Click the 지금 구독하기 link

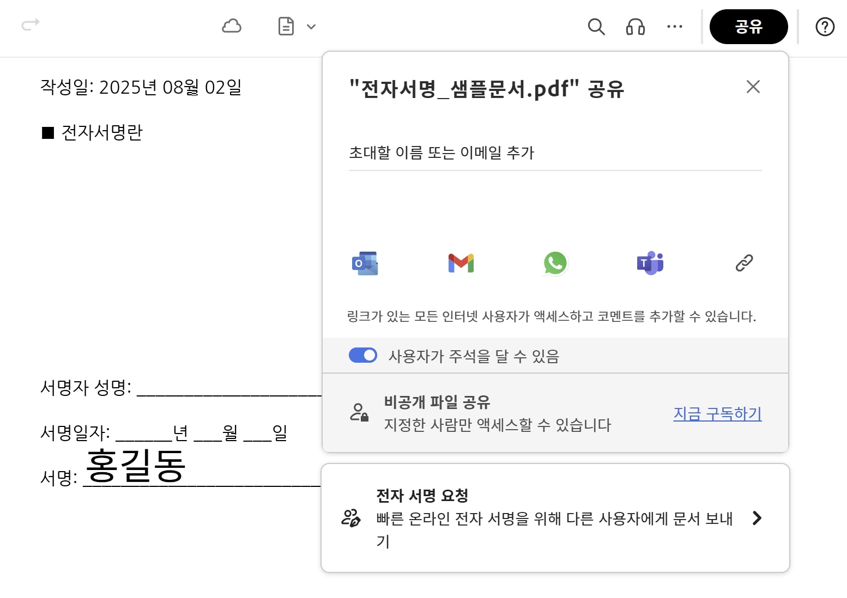coord(717,414)
